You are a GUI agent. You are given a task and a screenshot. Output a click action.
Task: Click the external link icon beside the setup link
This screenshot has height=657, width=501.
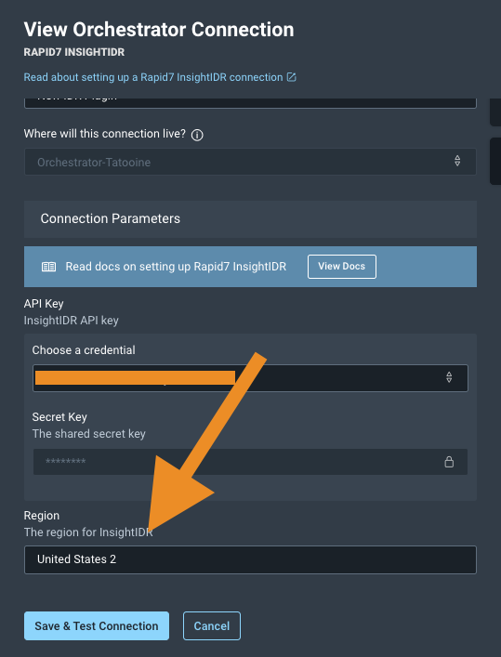(x=291, y=77)
